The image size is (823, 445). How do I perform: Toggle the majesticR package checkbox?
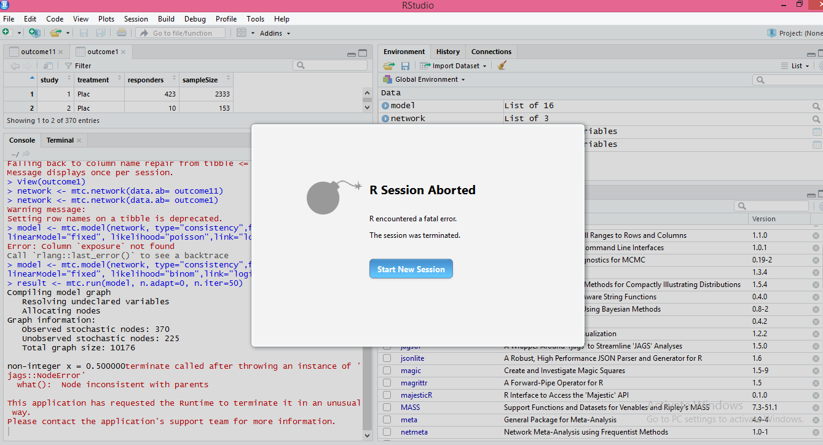387,395
